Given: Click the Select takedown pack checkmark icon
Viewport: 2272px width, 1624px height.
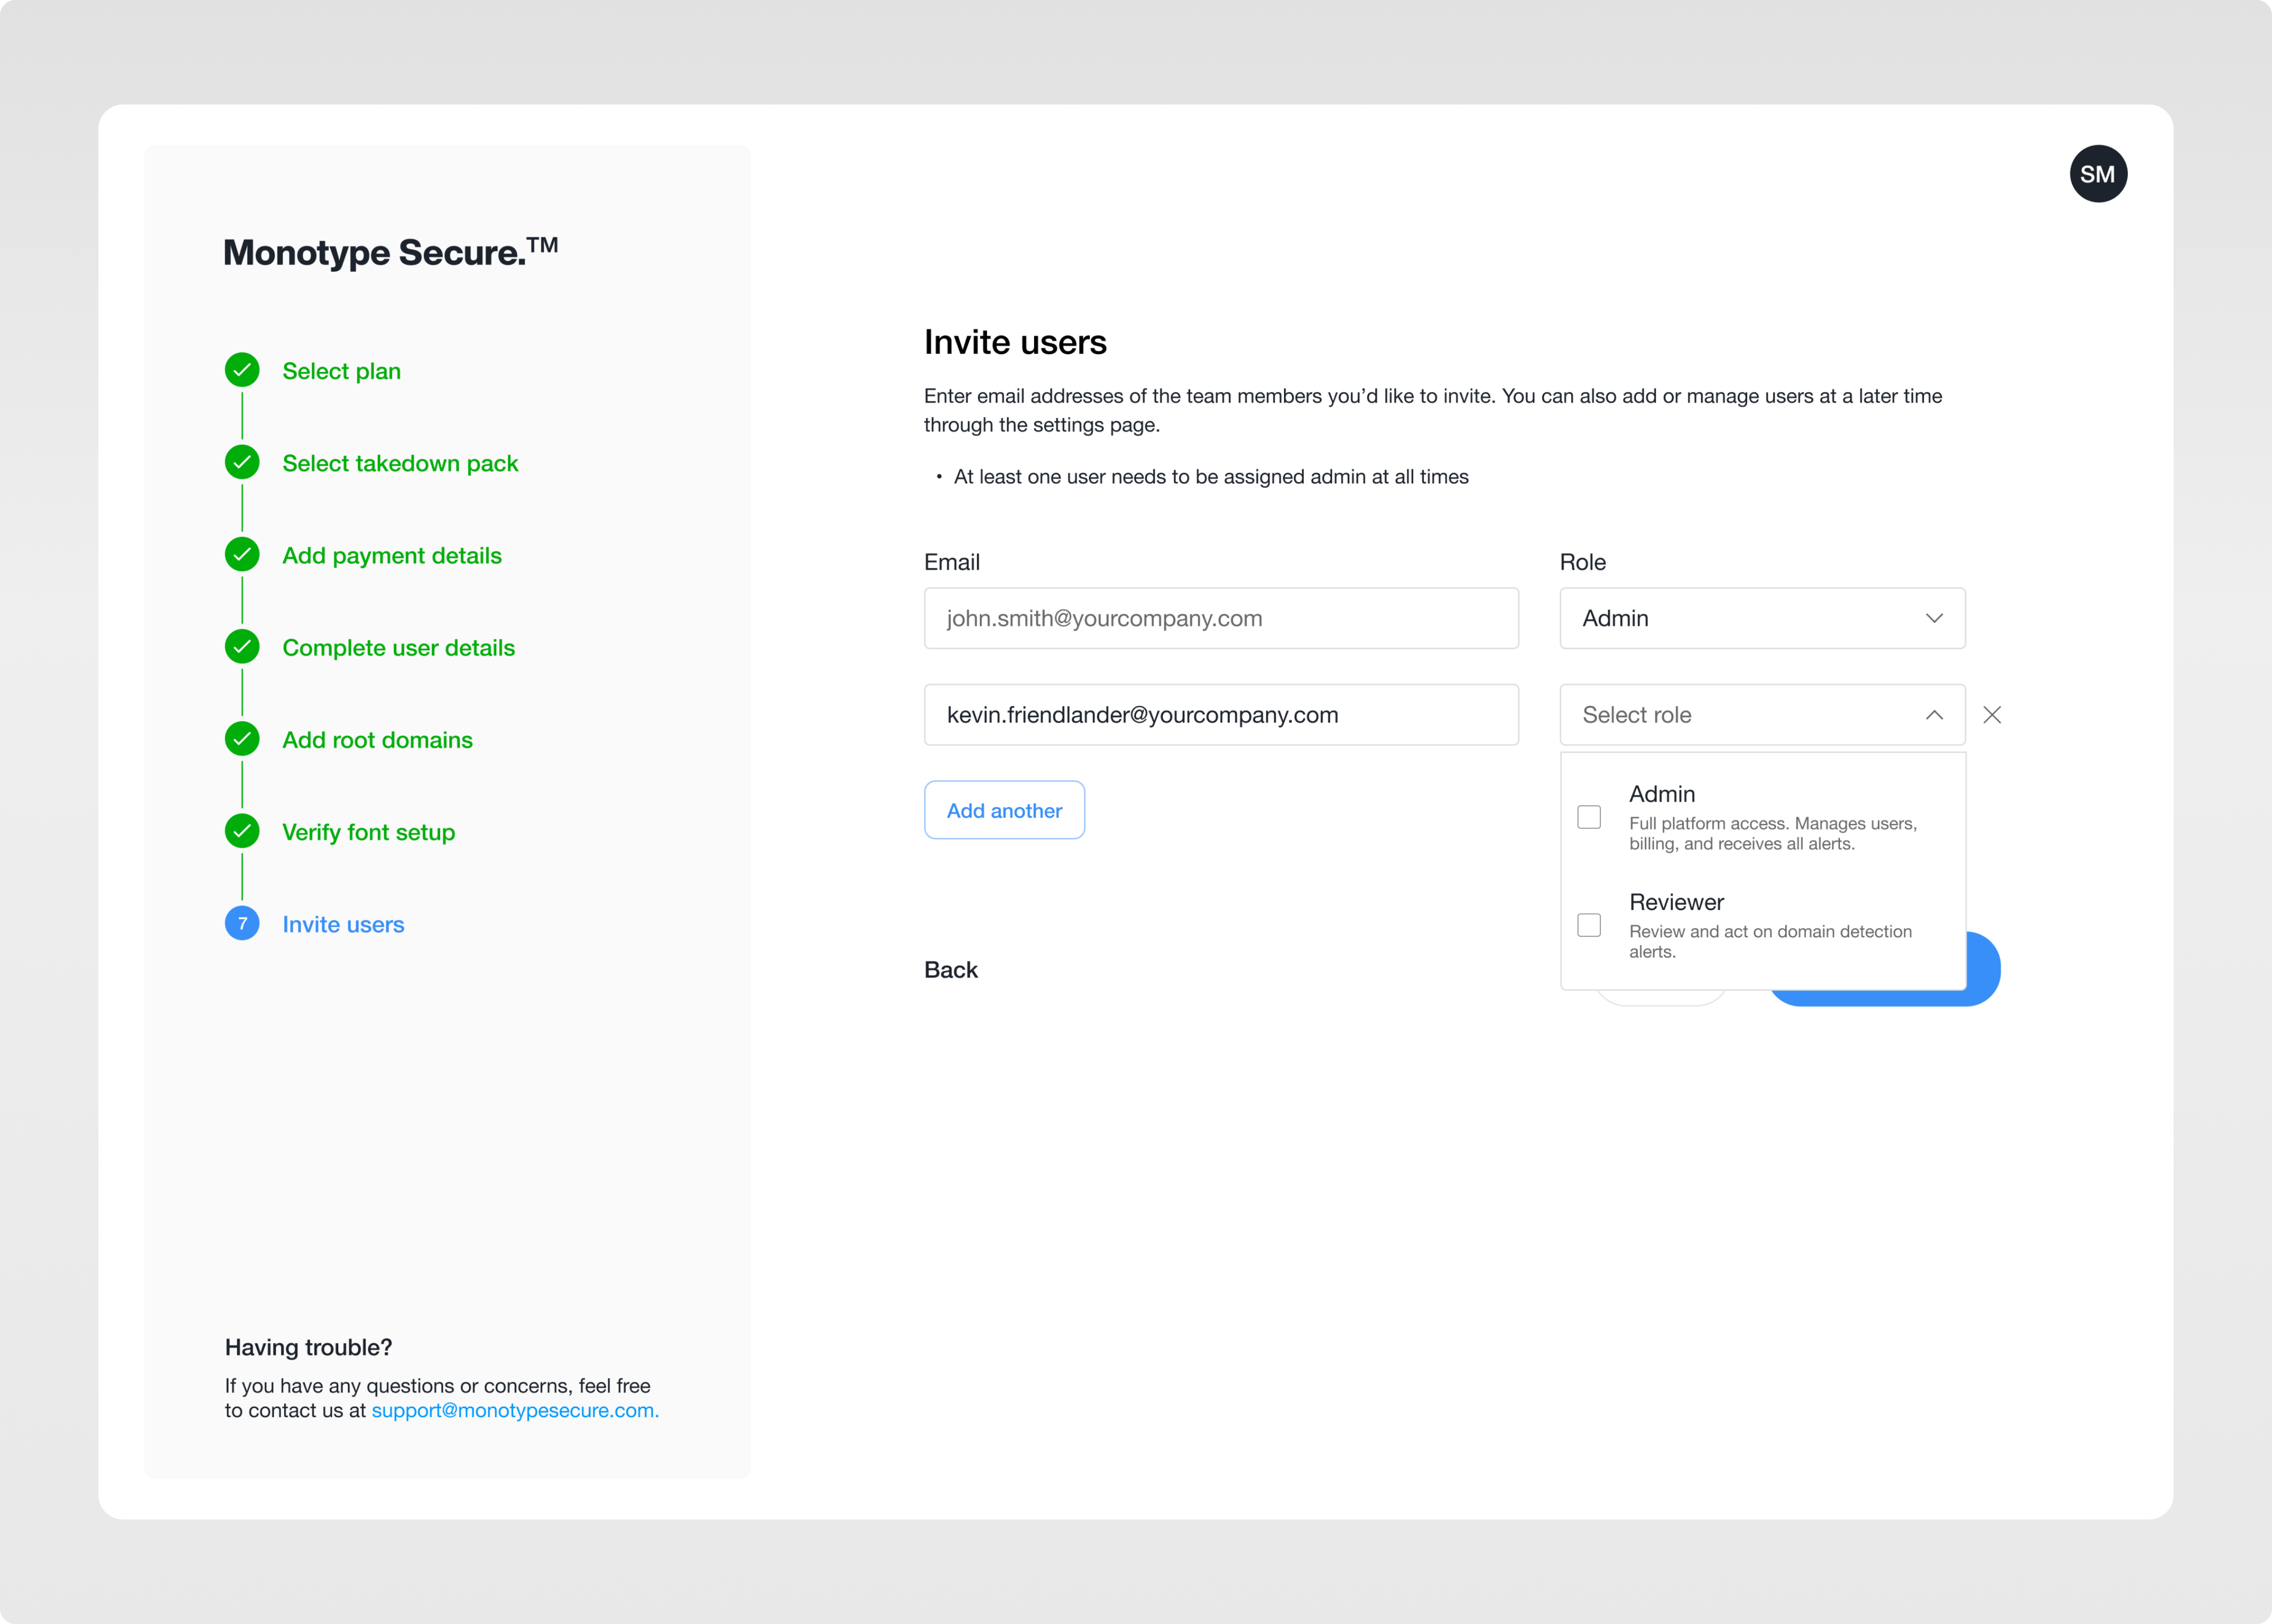Looking at the screenshot, I should pos(242,462).
